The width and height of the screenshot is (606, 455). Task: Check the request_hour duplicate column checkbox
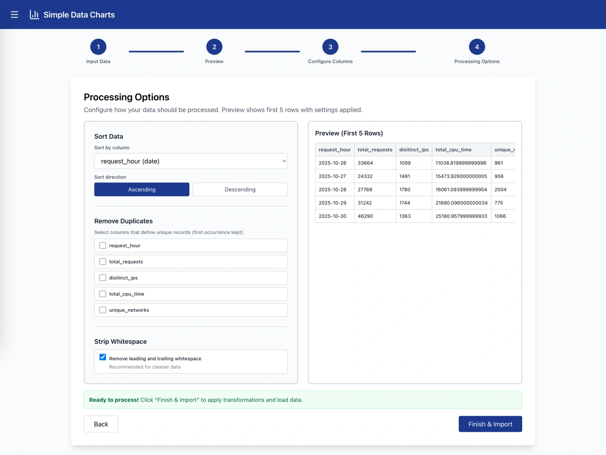coord(103,245)
